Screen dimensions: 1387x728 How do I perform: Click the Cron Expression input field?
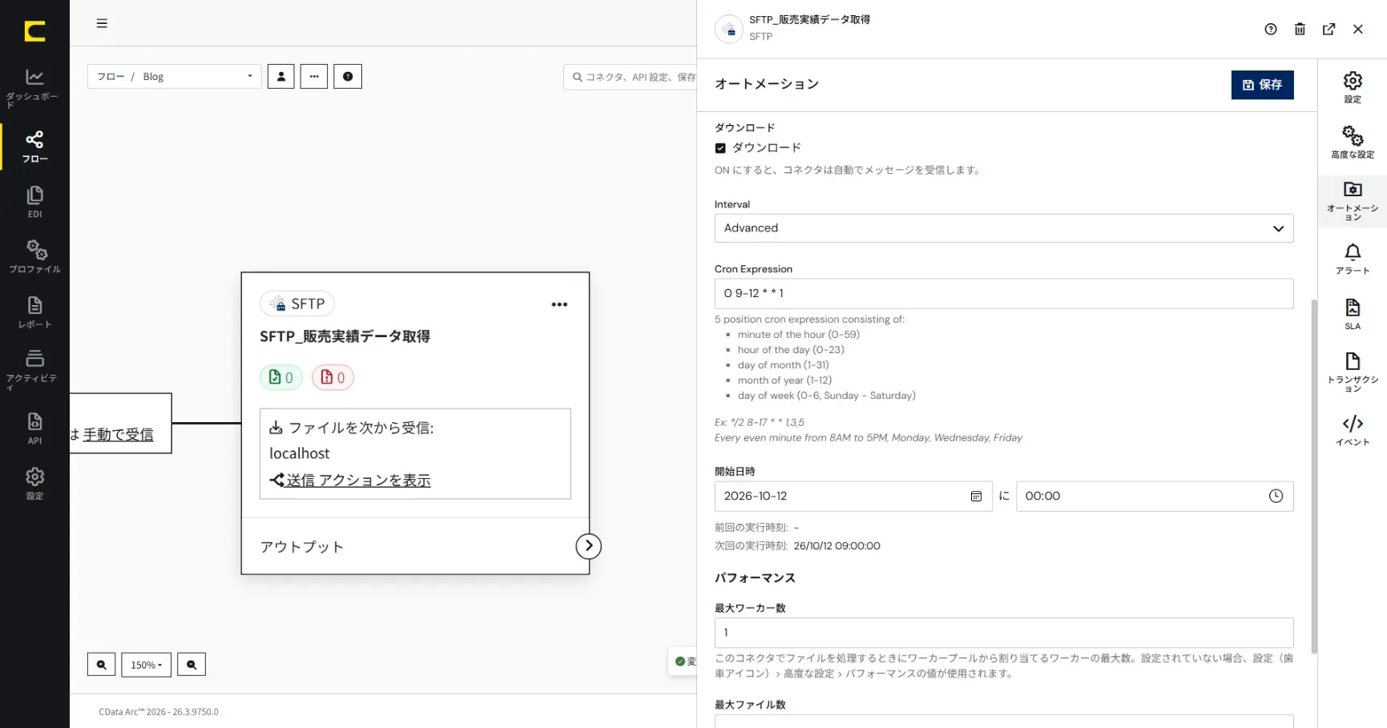click(x=1004, y=293)
